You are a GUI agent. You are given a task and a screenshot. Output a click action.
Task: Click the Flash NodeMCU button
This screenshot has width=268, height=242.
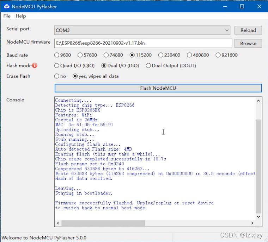[158, 88]
